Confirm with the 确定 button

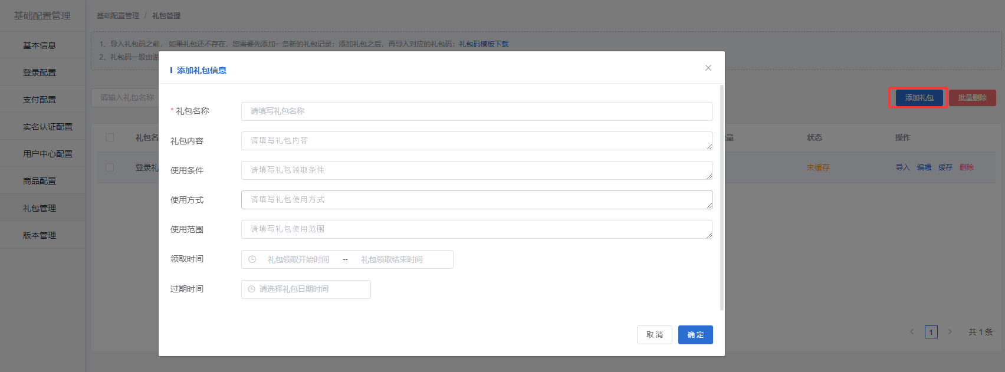[695, 335]
